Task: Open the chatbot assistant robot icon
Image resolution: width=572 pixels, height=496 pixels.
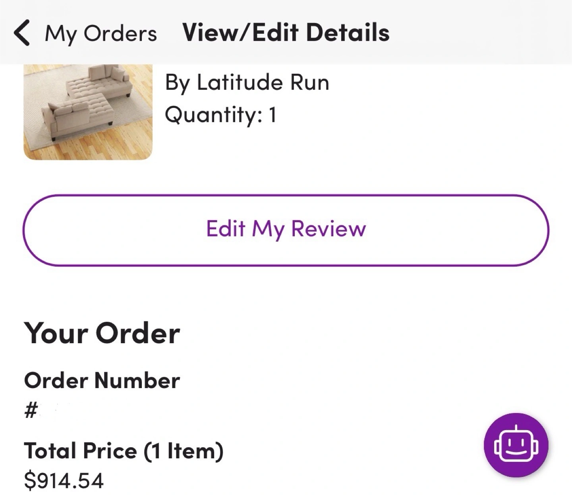Action: [516, 445]
